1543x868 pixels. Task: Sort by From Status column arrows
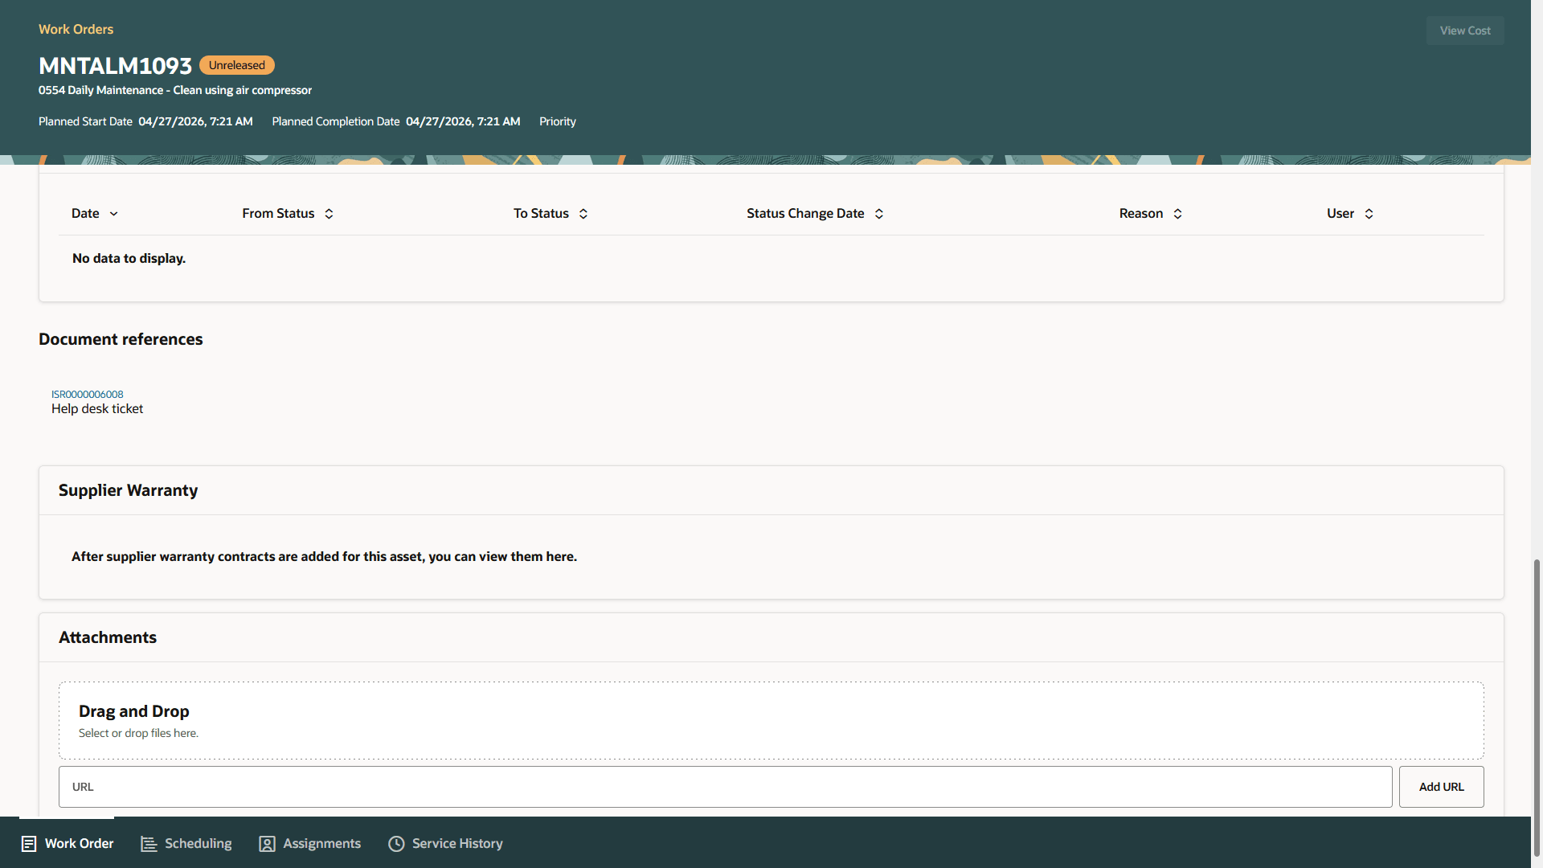coord(329,214)
